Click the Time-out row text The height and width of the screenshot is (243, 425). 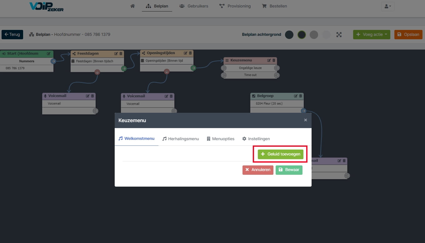click(x=250, y=75)
